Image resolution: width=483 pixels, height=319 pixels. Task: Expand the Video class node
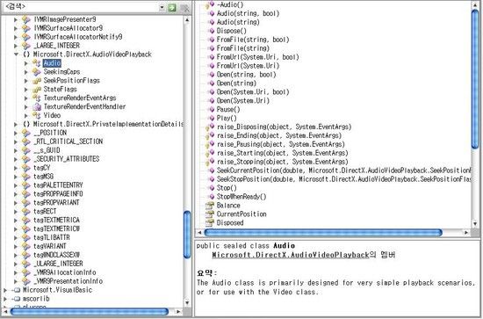[25, 116]
